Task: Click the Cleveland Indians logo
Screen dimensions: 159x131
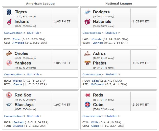Action: click(9, 22)
